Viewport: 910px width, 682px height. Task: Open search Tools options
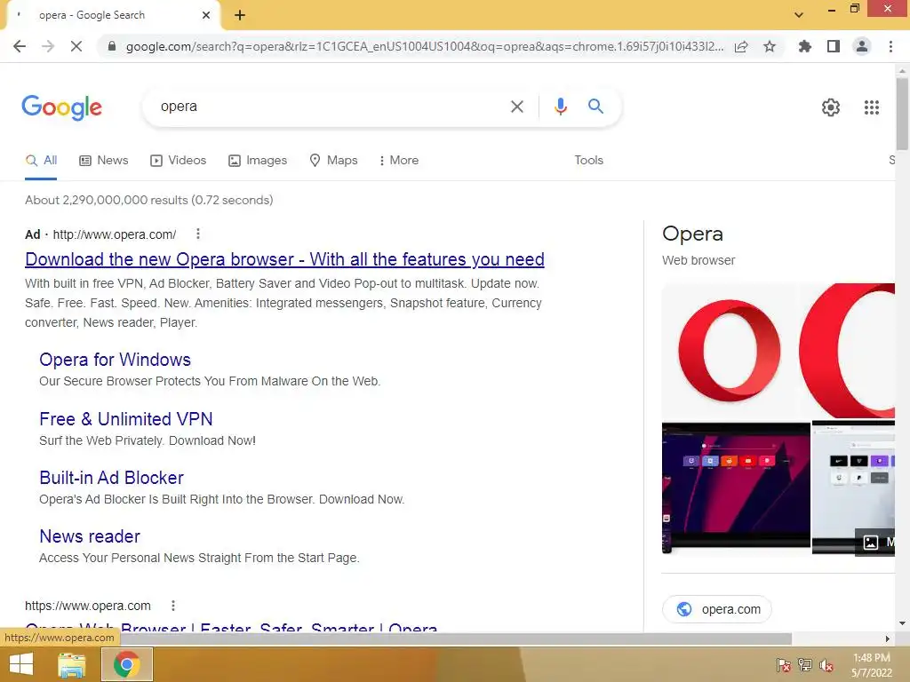[588, 161]
